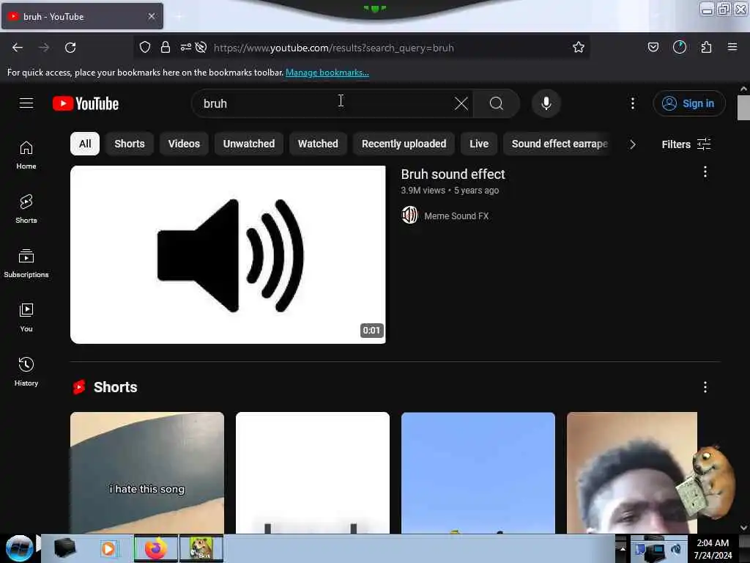Click the Manage bookmarks link

(327, 73)
